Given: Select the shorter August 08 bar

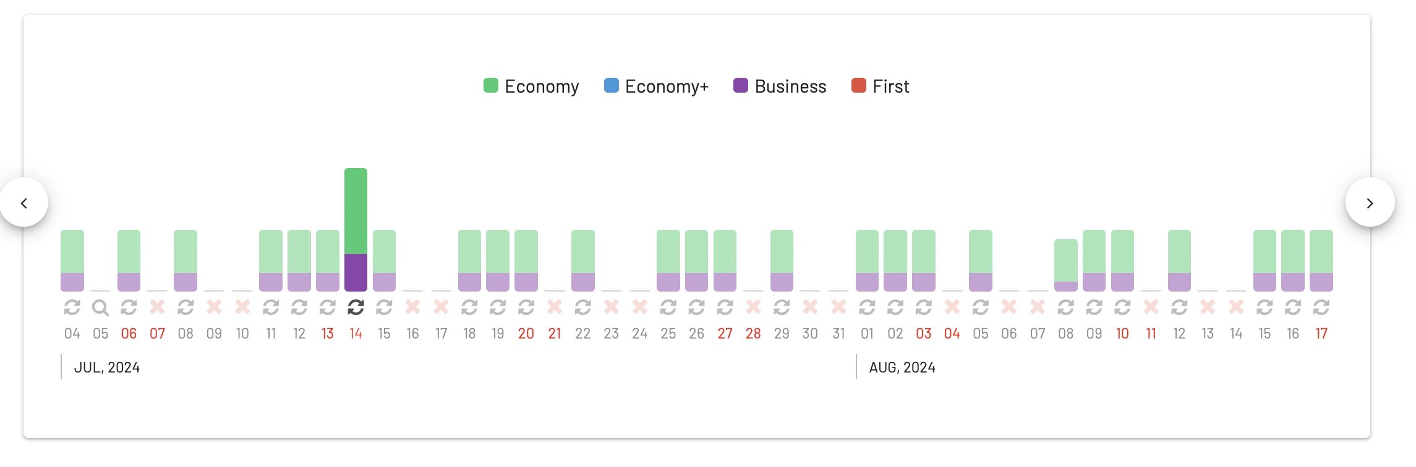Looking at the screenshot, I should pos(1065,265).
